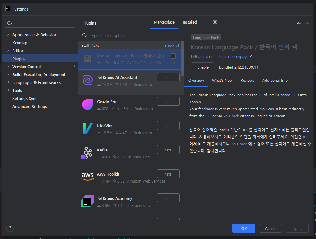Install the Grazie Pro plugin
Viewport: 316px width, 239px height.
(168, 102)
